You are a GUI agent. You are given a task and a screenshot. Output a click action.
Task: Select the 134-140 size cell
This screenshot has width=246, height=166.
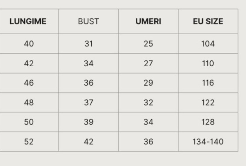(x=208, y=142)
